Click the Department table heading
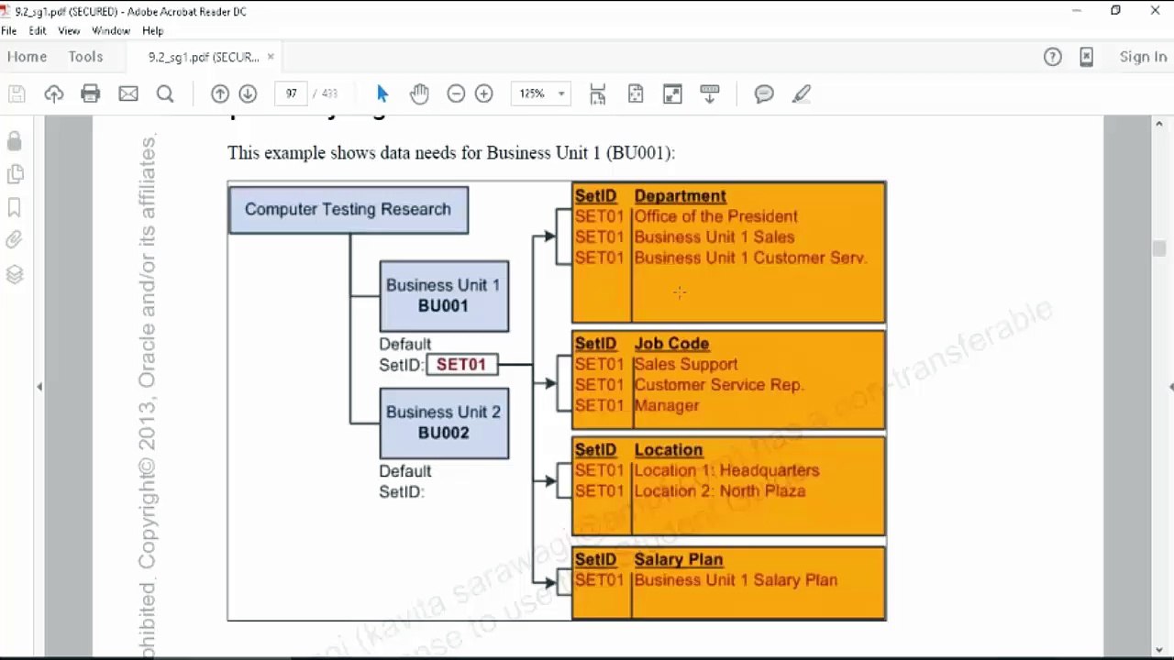 pos(680,196)
